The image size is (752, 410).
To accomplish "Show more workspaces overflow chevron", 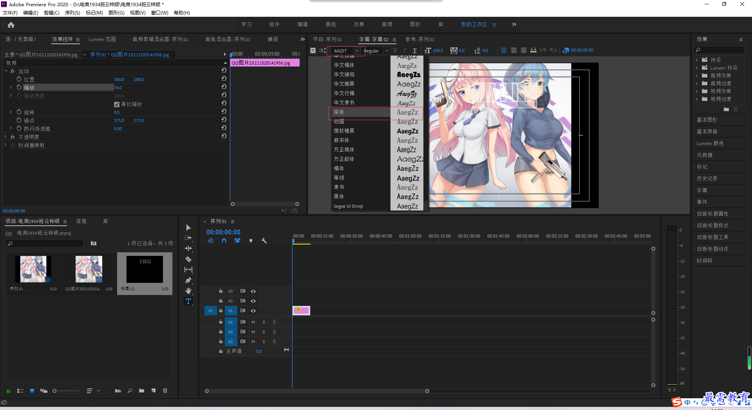I will tap(514, 24).
